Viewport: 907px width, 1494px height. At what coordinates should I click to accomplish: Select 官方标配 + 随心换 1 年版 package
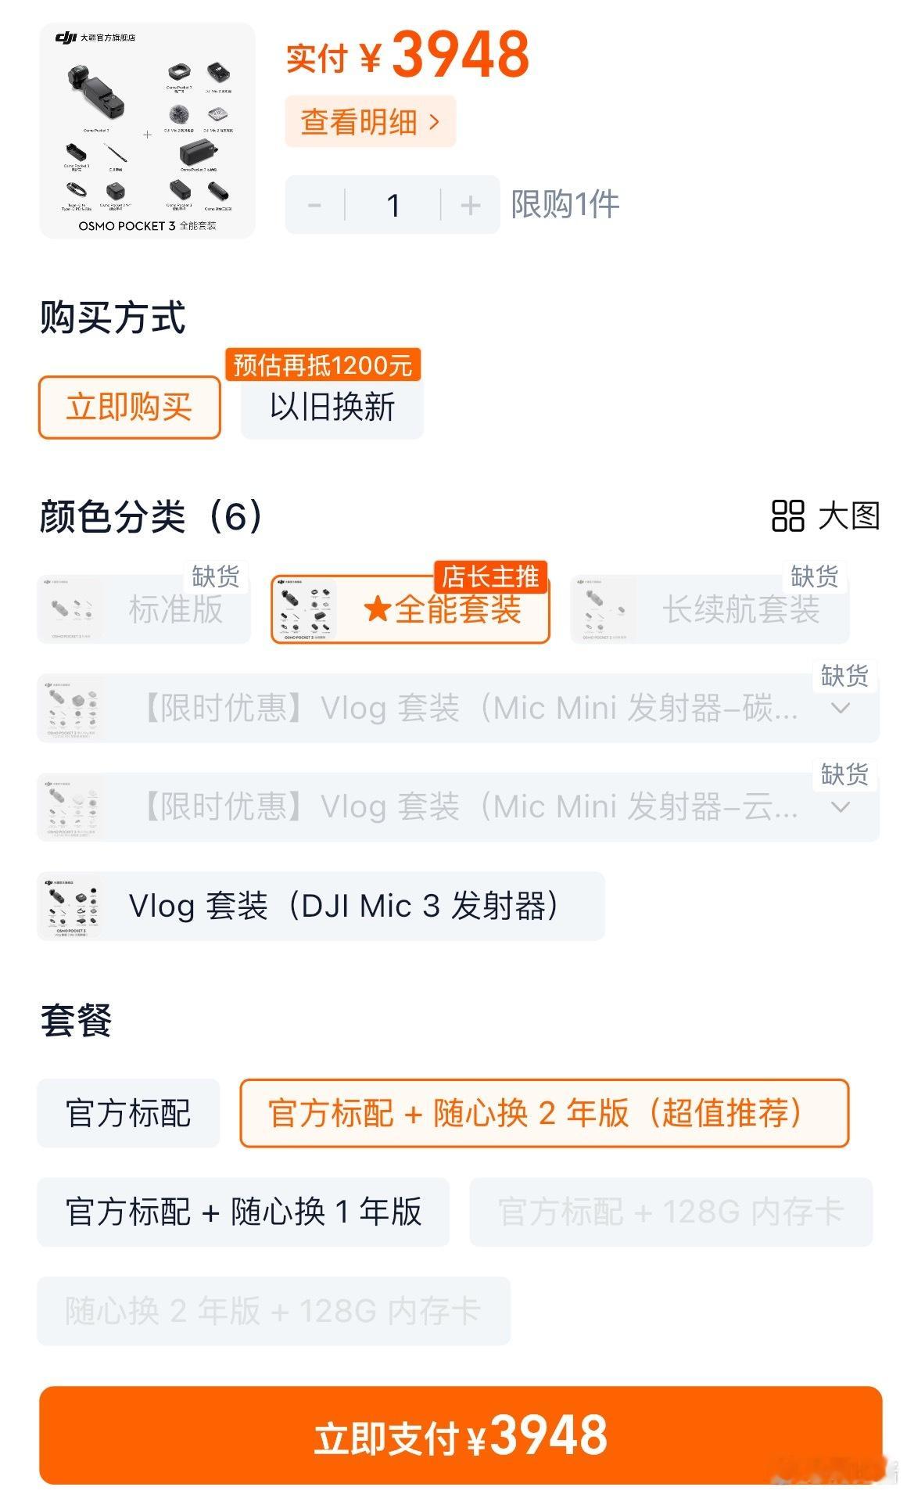click(x=243, y=1212)
